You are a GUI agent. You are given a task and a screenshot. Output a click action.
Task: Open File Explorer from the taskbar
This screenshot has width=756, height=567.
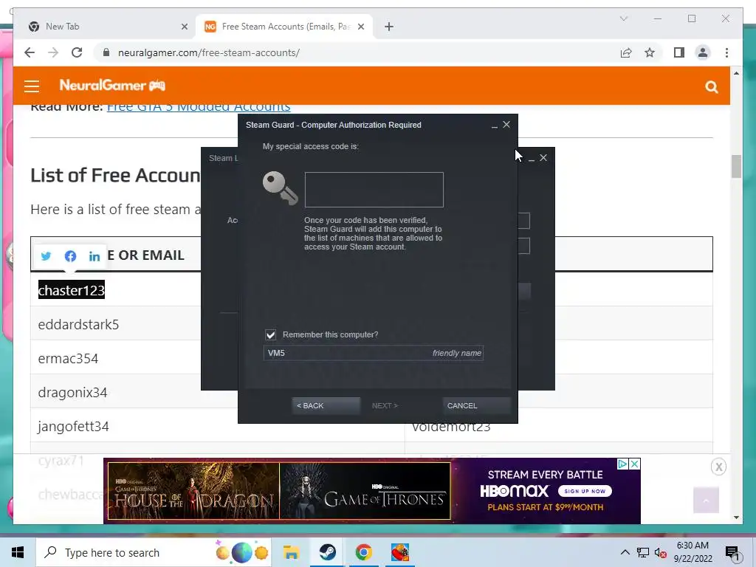point(291,552)
